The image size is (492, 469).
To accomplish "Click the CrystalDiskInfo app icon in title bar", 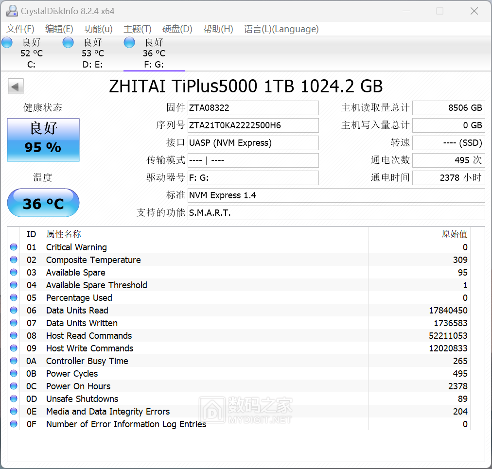I will pos(12,11).
